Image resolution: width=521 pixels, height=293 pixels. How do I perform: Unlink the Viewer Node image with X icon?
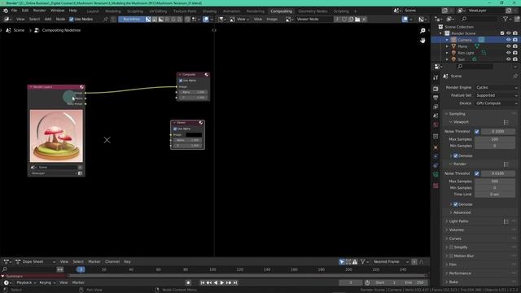(364, 20)
